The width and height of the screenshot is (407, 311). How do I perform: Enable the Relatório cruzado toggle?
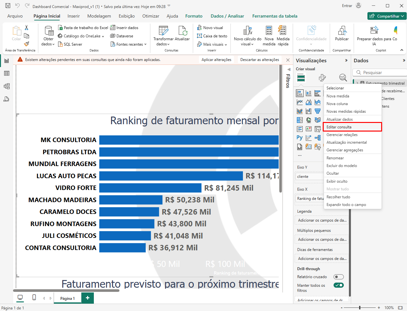(x=338, y=277)
